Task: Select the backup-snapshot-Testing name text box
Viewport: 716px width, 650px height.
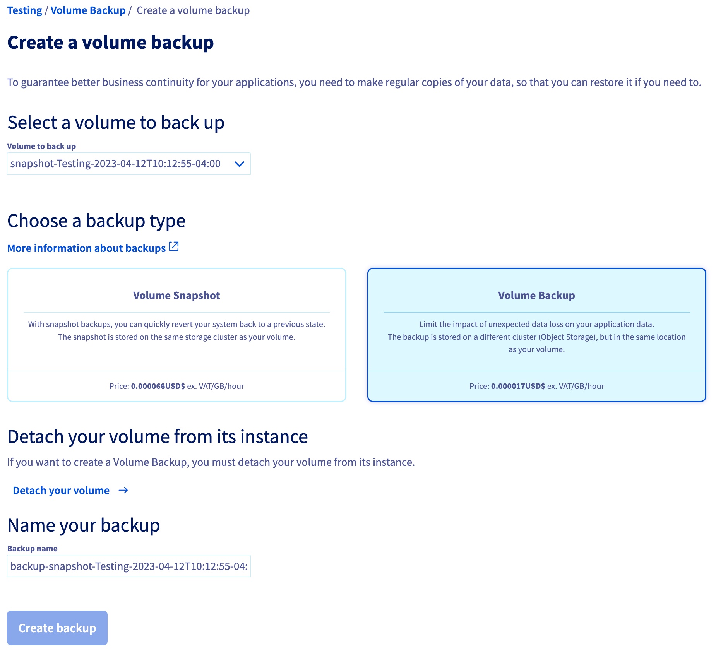Action: (x=128, y=566)
